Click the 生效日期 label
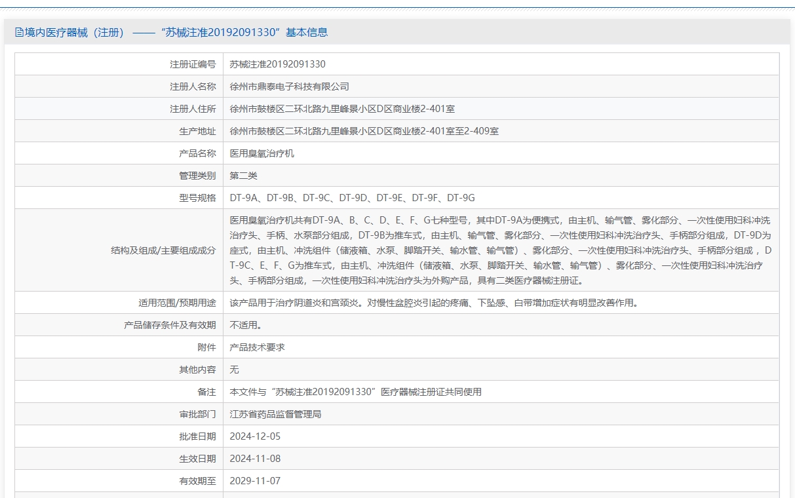This screenshot has width=795, height=498. point(197,459)
